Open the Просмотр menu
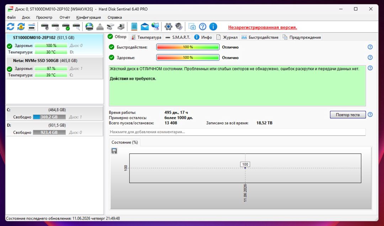This screenshot has width=384, height=226. 44,17
